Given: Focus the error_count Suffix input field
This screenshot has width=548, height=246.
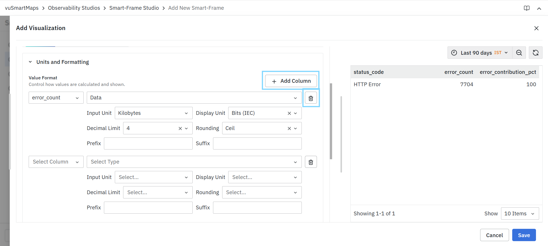Looking at the screenshot, I should coord(257,143).
